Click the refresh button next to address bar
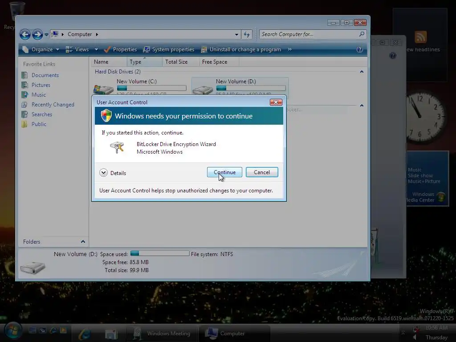 click(247, 34)
